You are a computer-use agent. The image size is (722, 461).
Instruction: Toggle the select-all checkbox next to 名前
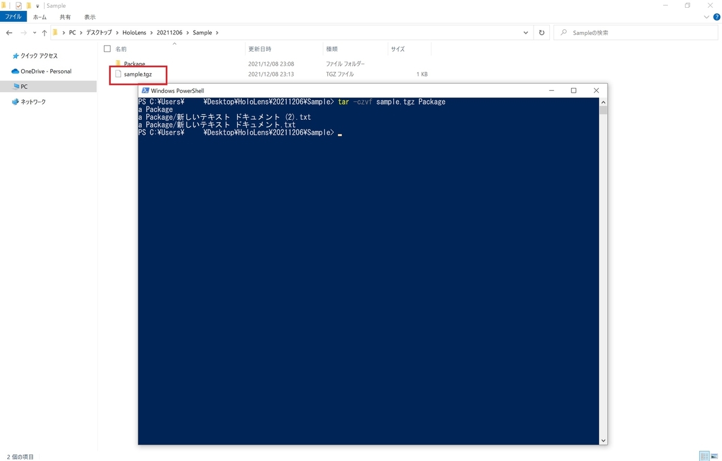pyautogui.click(x=106, y=49)
